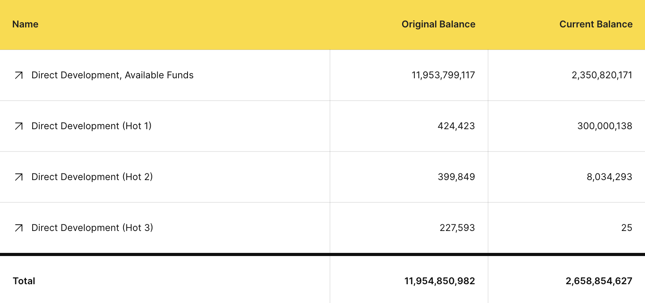Viewport: 645px width, 303px height.
Task: Open the Direct Development (Hot 2) link
Action: coord(92,177)
